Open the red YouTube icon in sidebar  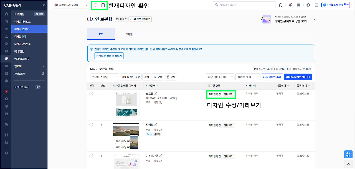6,91
